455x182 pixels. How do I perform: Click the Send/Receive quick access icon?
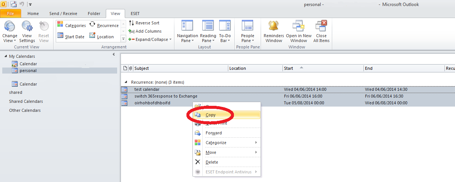14,4
